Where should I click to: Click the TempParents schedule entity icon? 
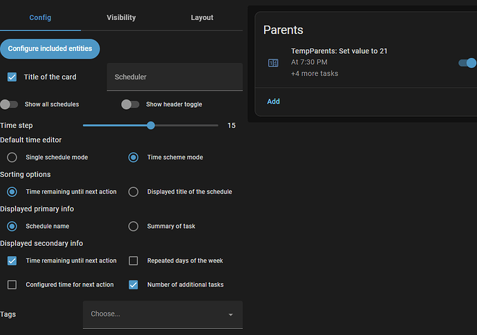273,63
